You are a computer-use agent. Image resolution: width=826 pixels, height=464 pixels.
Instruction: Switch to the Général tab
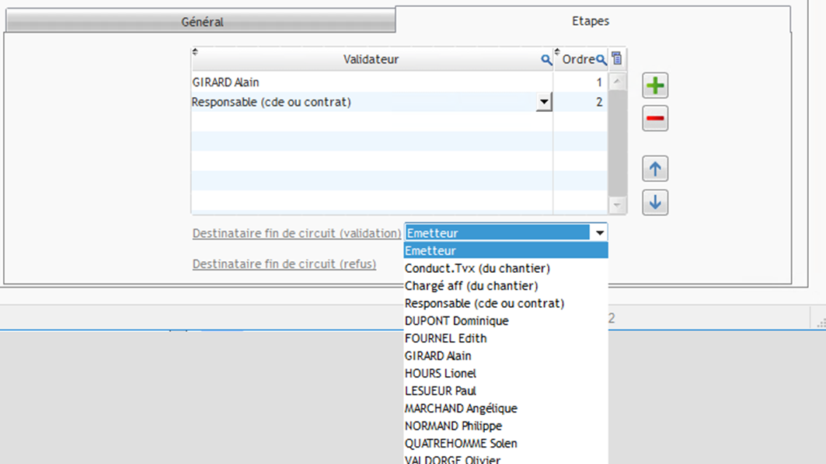click(202, 22)
